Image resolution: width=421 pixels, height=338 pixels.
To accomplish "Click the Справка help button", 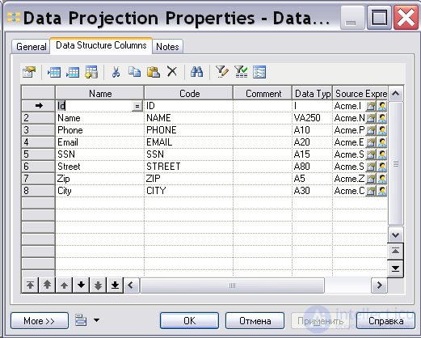I will pyautogui.click(x=385, y=321).
